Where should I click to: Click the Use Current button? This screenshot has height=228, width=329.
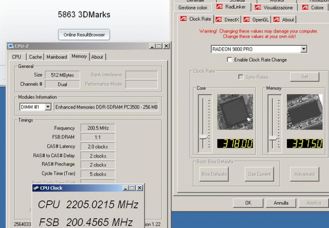pos(259,174)
